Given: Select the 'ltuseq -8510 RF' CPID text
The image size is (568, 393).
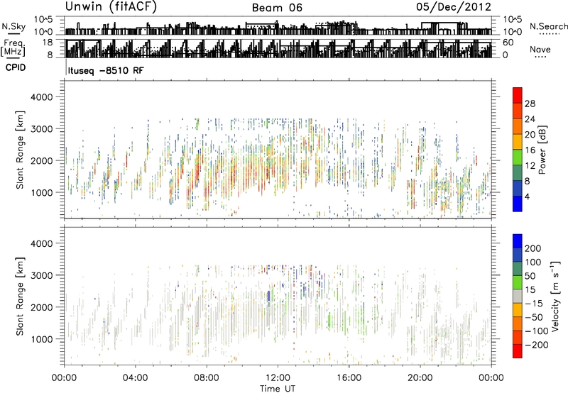Looking at the screenshot, I should tap(106, 70).
